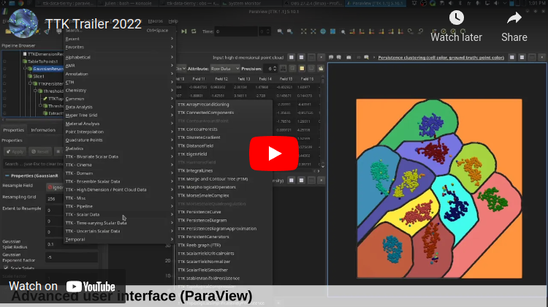Split the lower chart view horizontally
The image size is (548, 307).
coord(291,180)
